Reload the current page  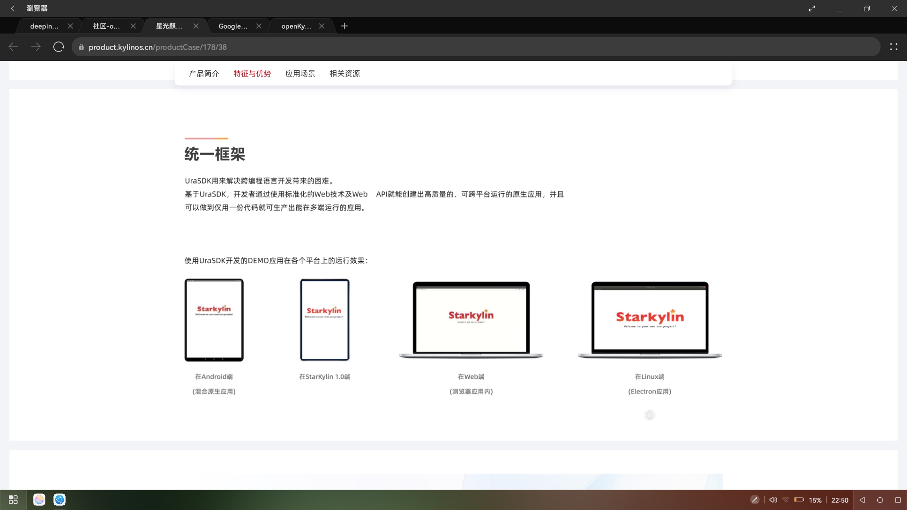click(x=59, y=47)
